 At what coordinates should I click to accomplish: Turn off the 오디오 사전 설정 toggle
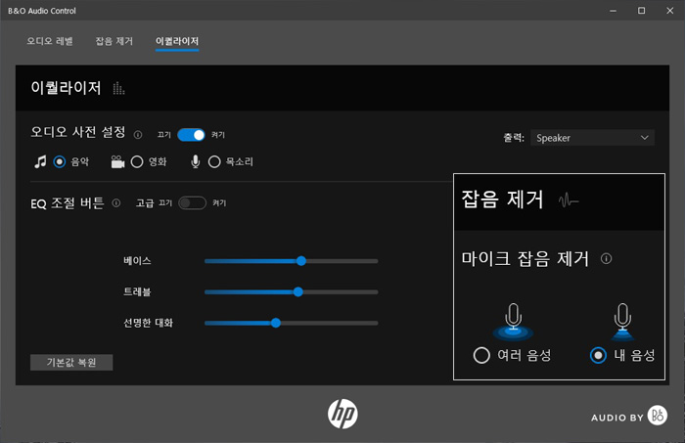click(191, 135)
